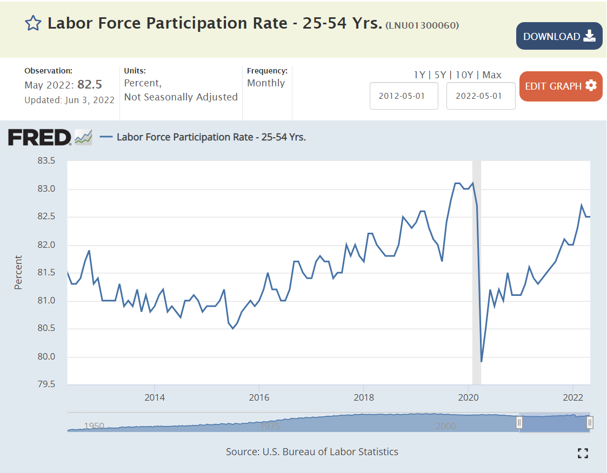607x473 pixels.
Task: Click the right range slider handle
Action: click(590, 422)
